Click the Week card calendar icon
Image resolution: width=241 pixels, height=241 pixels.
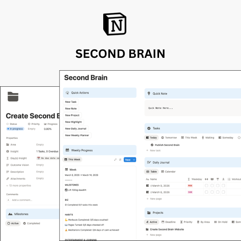[66, 170]
